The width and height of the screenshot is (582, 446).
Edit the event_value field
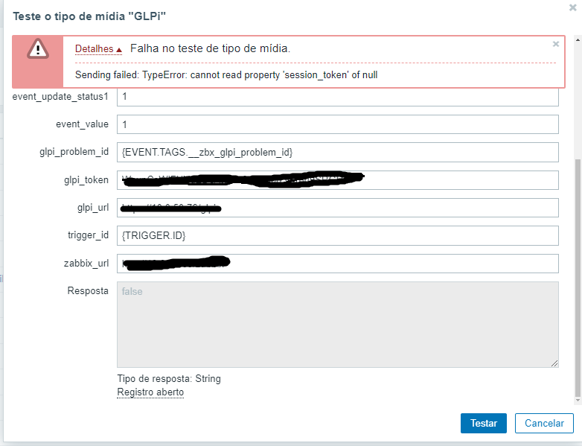coord(337,124)
